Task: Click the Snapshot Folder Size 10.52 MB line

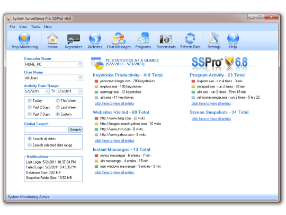Action: pos(49,178)
